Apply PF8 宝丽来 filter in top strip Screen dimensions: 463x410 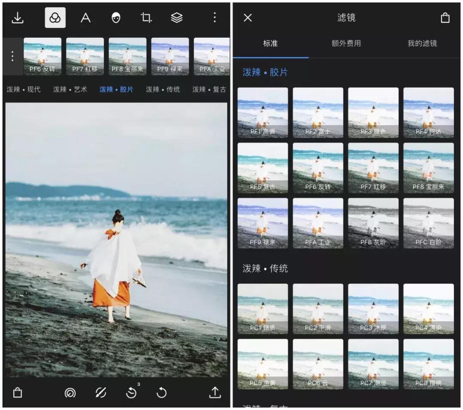128,56
